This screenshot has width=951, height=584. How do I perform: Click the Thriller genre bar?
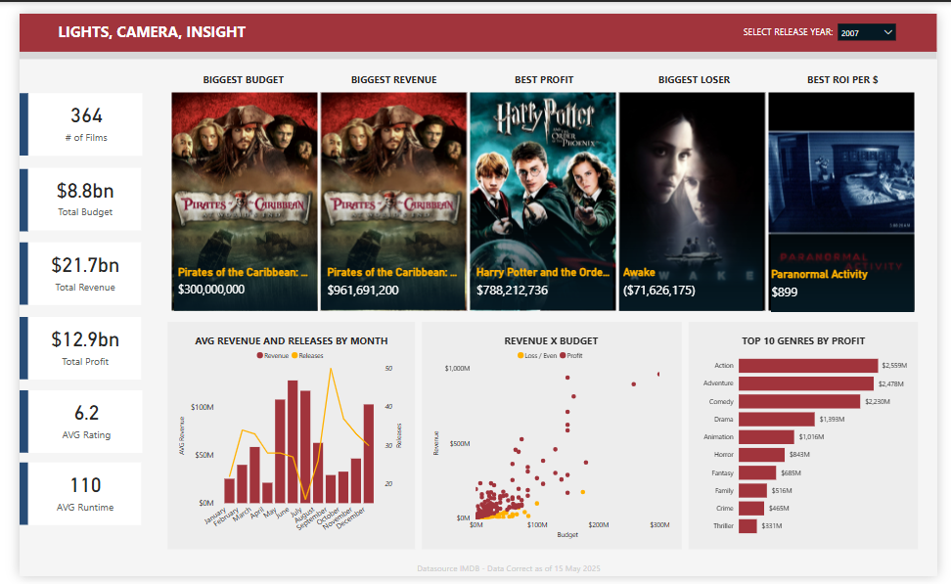pos(747,526)
